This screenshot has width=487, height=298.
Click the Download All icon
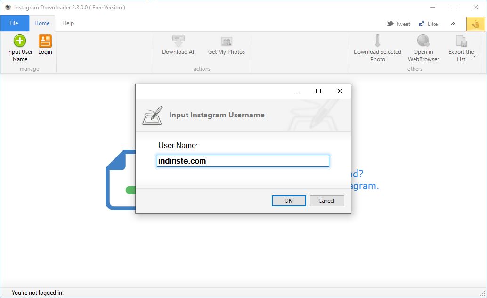tap(179, 41)
